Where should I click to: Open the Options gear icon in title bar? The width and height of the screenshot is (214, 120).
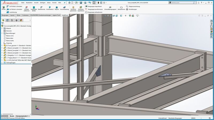(x=104, y=3)
